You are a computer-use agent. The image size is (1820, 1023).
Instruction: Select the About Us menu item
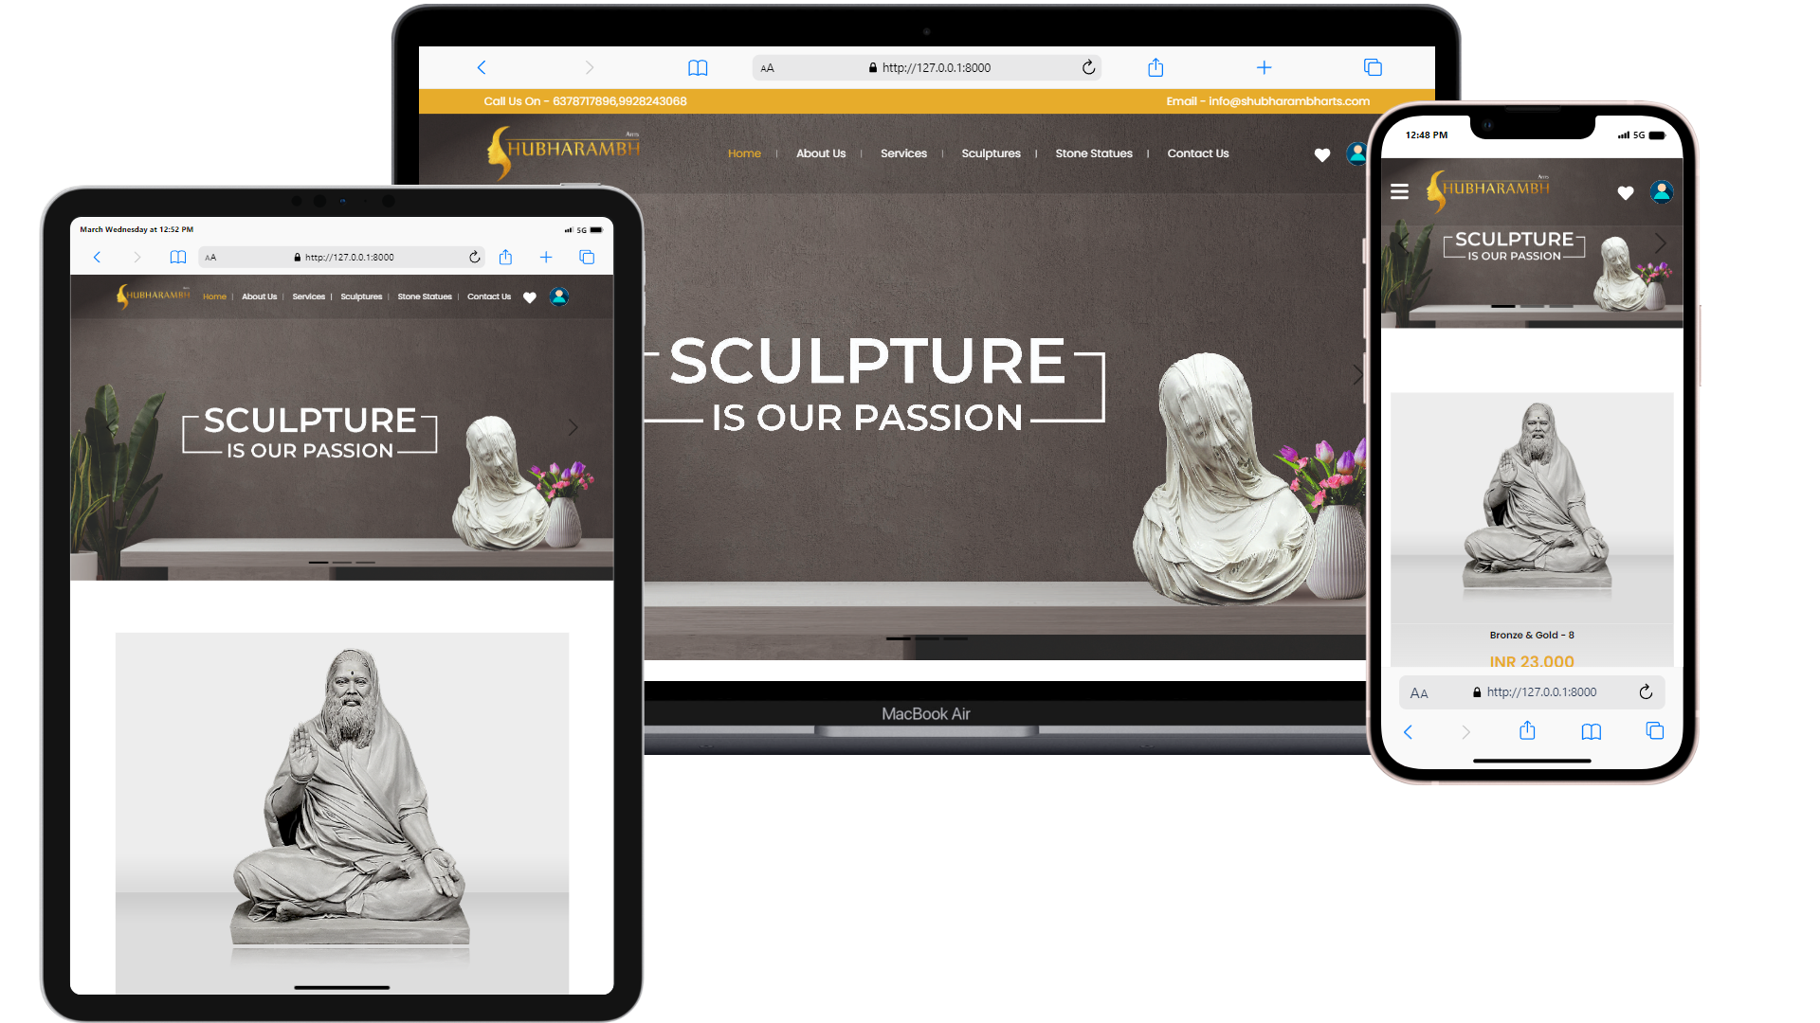pos(820,153)
